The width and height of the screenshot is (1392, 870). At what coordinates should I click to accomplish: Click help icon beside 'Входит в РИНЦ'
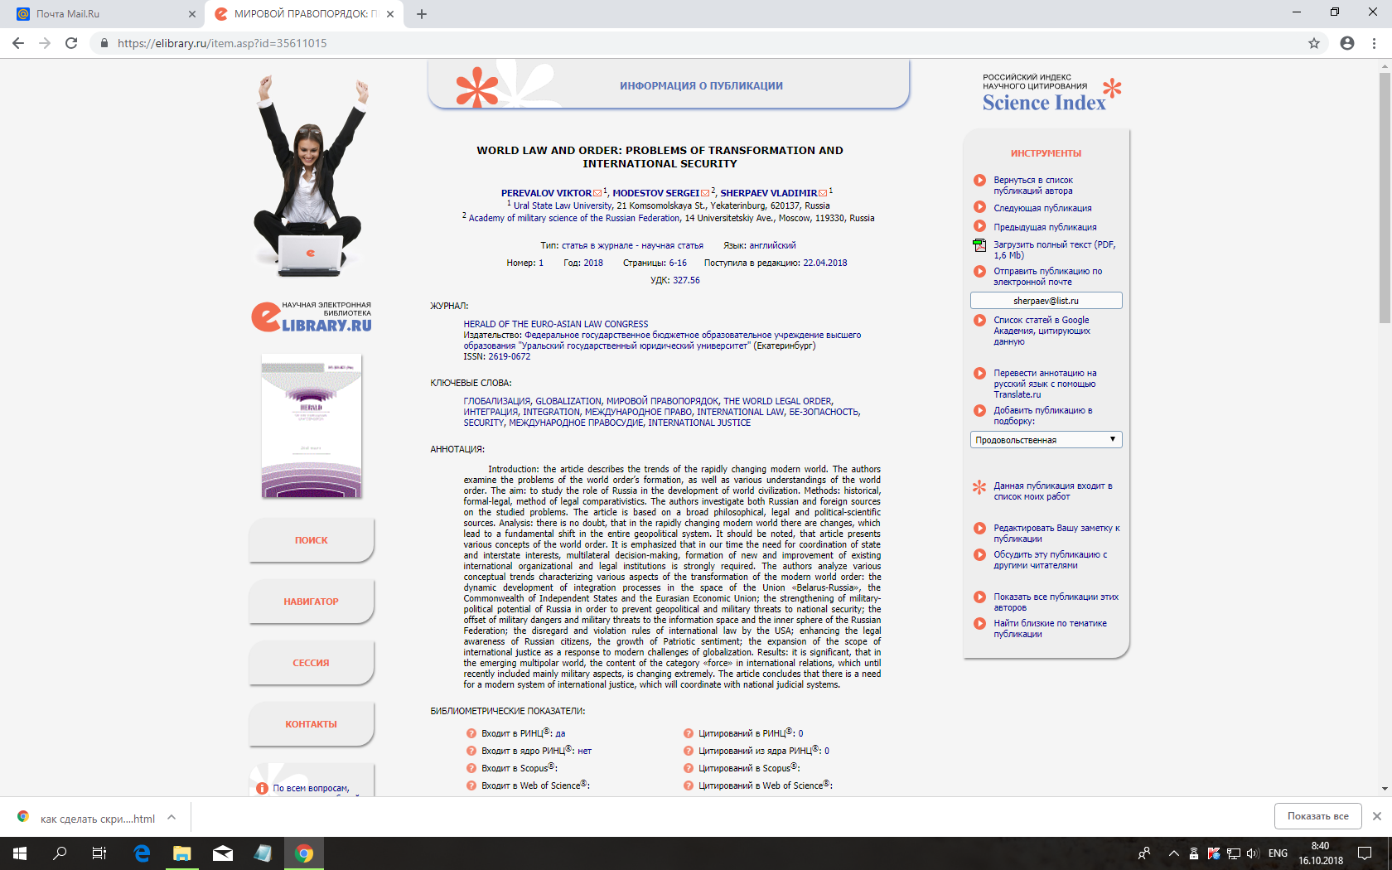pos(471,733)
